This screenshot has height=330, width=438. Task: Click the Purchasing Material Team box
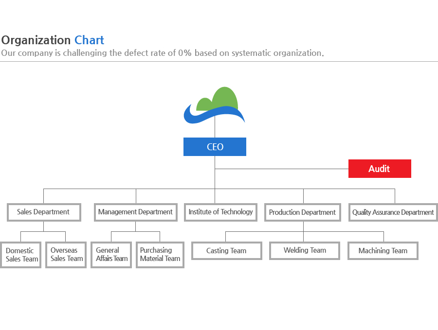160,255
